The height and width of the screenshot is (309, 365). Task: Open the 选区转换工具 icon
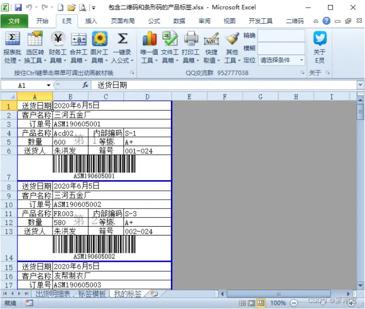35,38
